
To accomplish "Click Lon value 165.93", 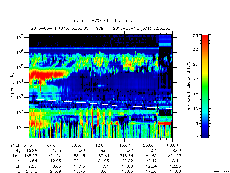I will click(x=30, y=156).
